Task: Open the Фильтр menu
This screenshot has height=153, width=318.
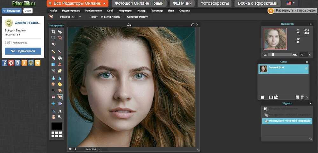Action: (x=141, y=10)
